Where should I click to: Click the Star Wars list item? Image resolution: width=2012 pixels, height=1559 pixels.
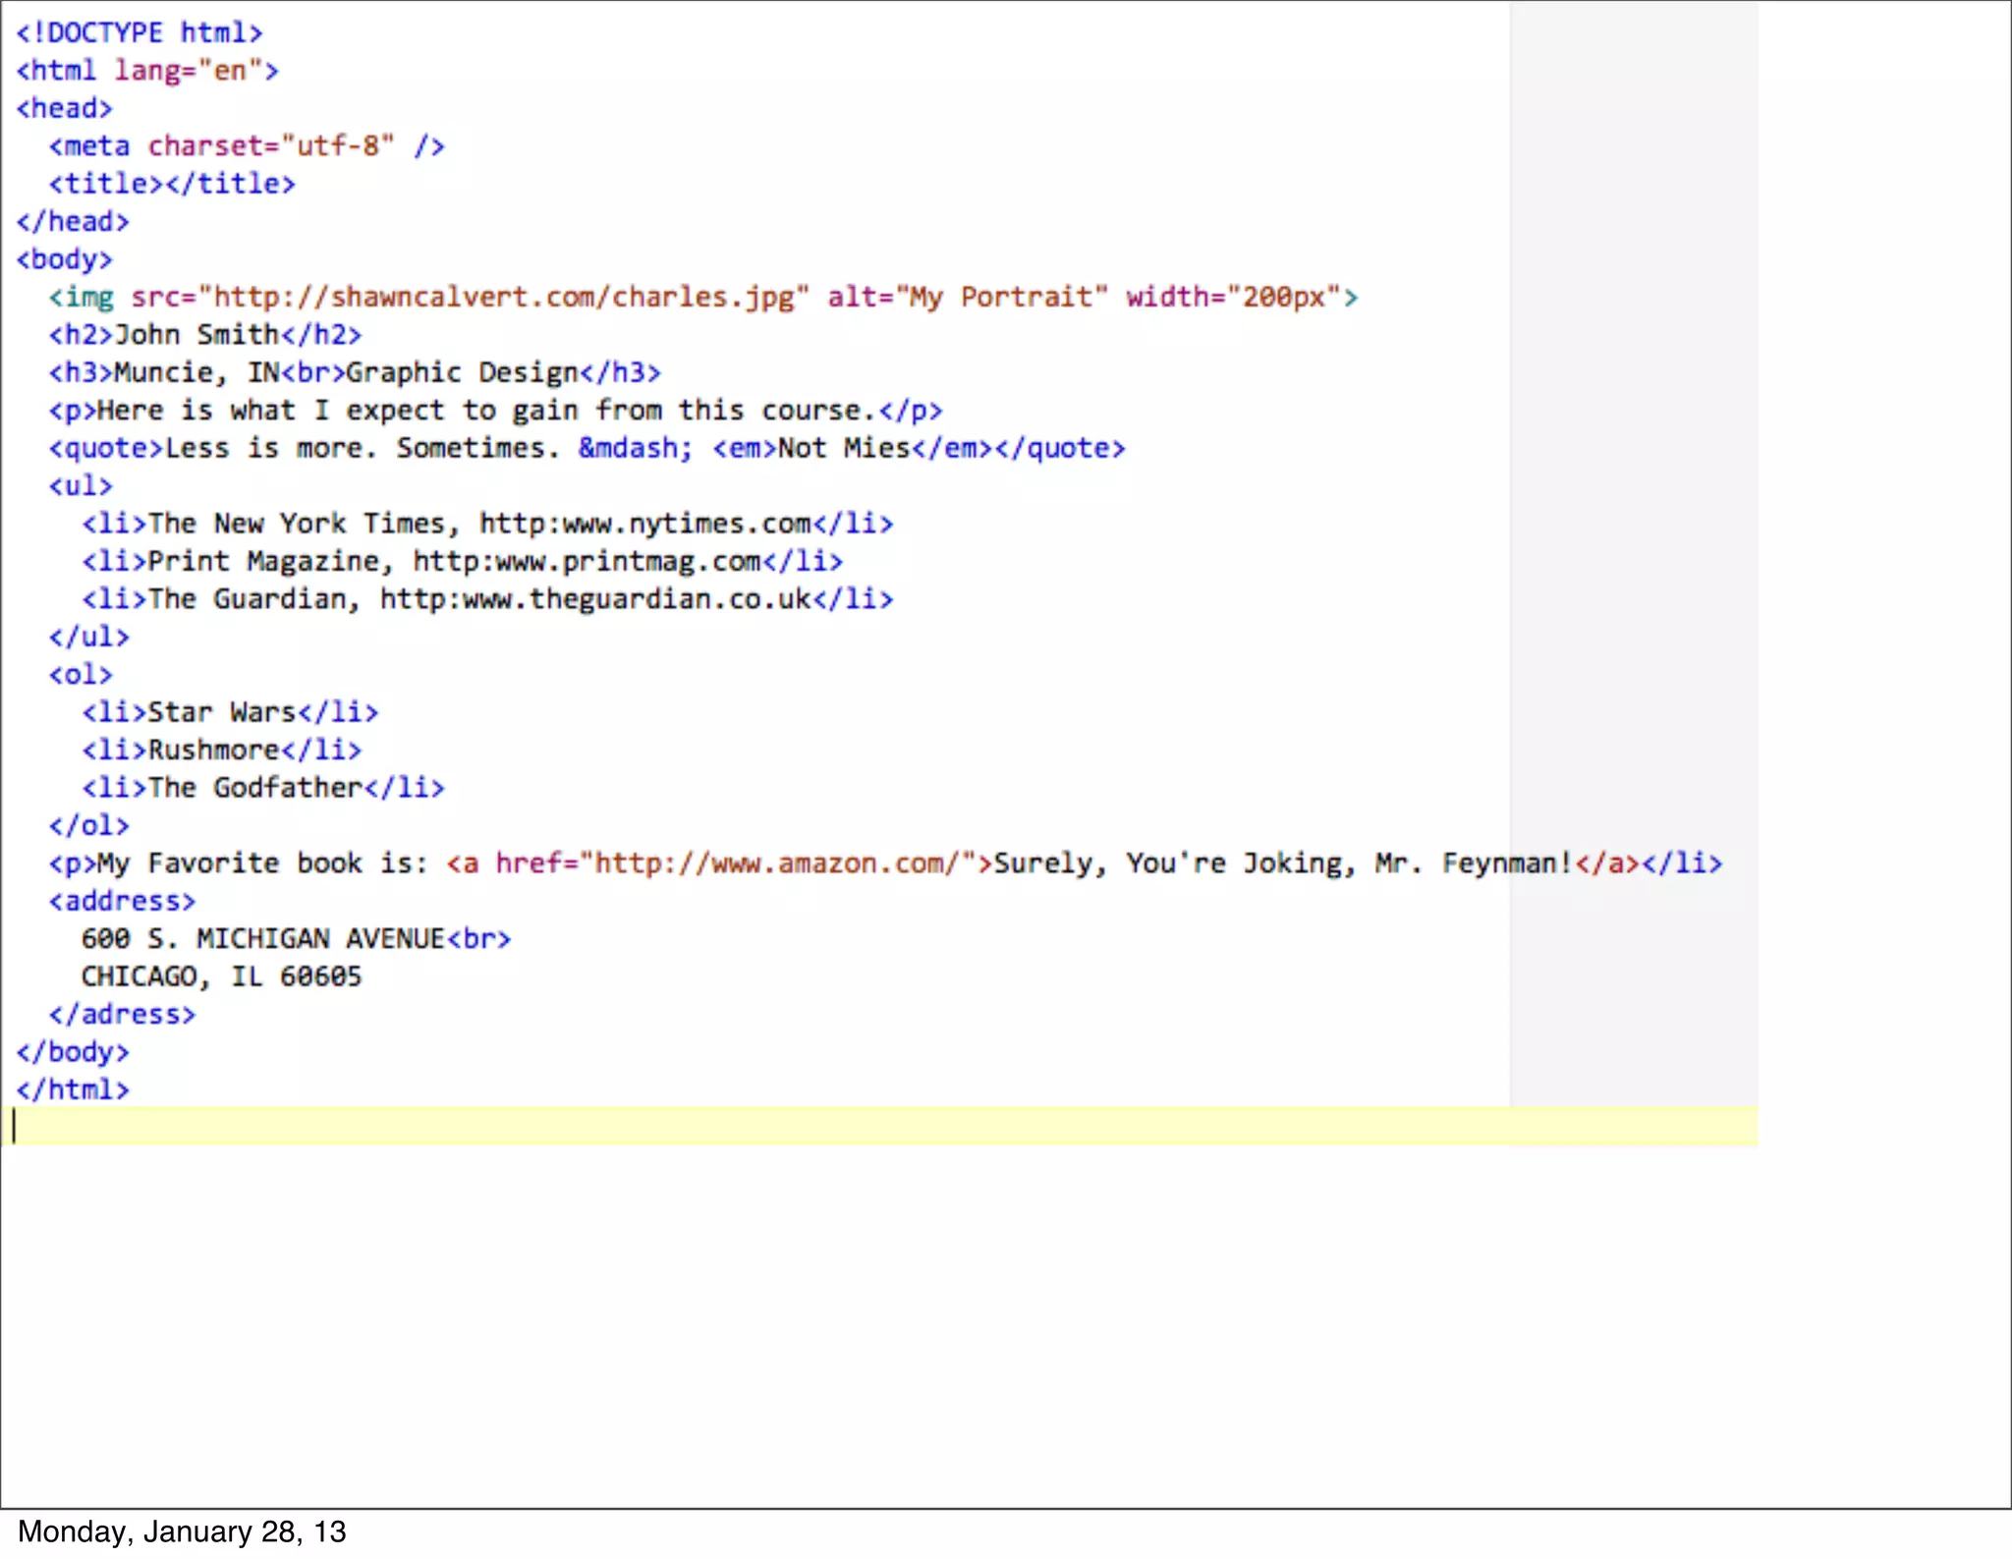coord(222,712)
